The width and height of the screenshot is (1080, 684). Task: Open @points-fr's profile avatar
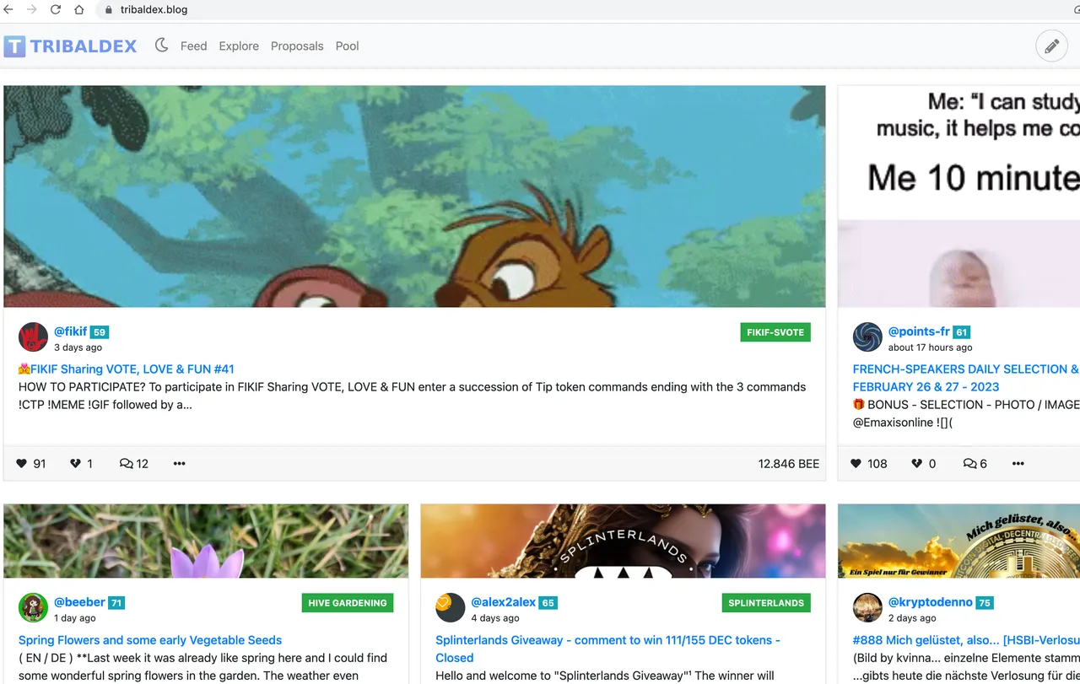tap(867, 337)
